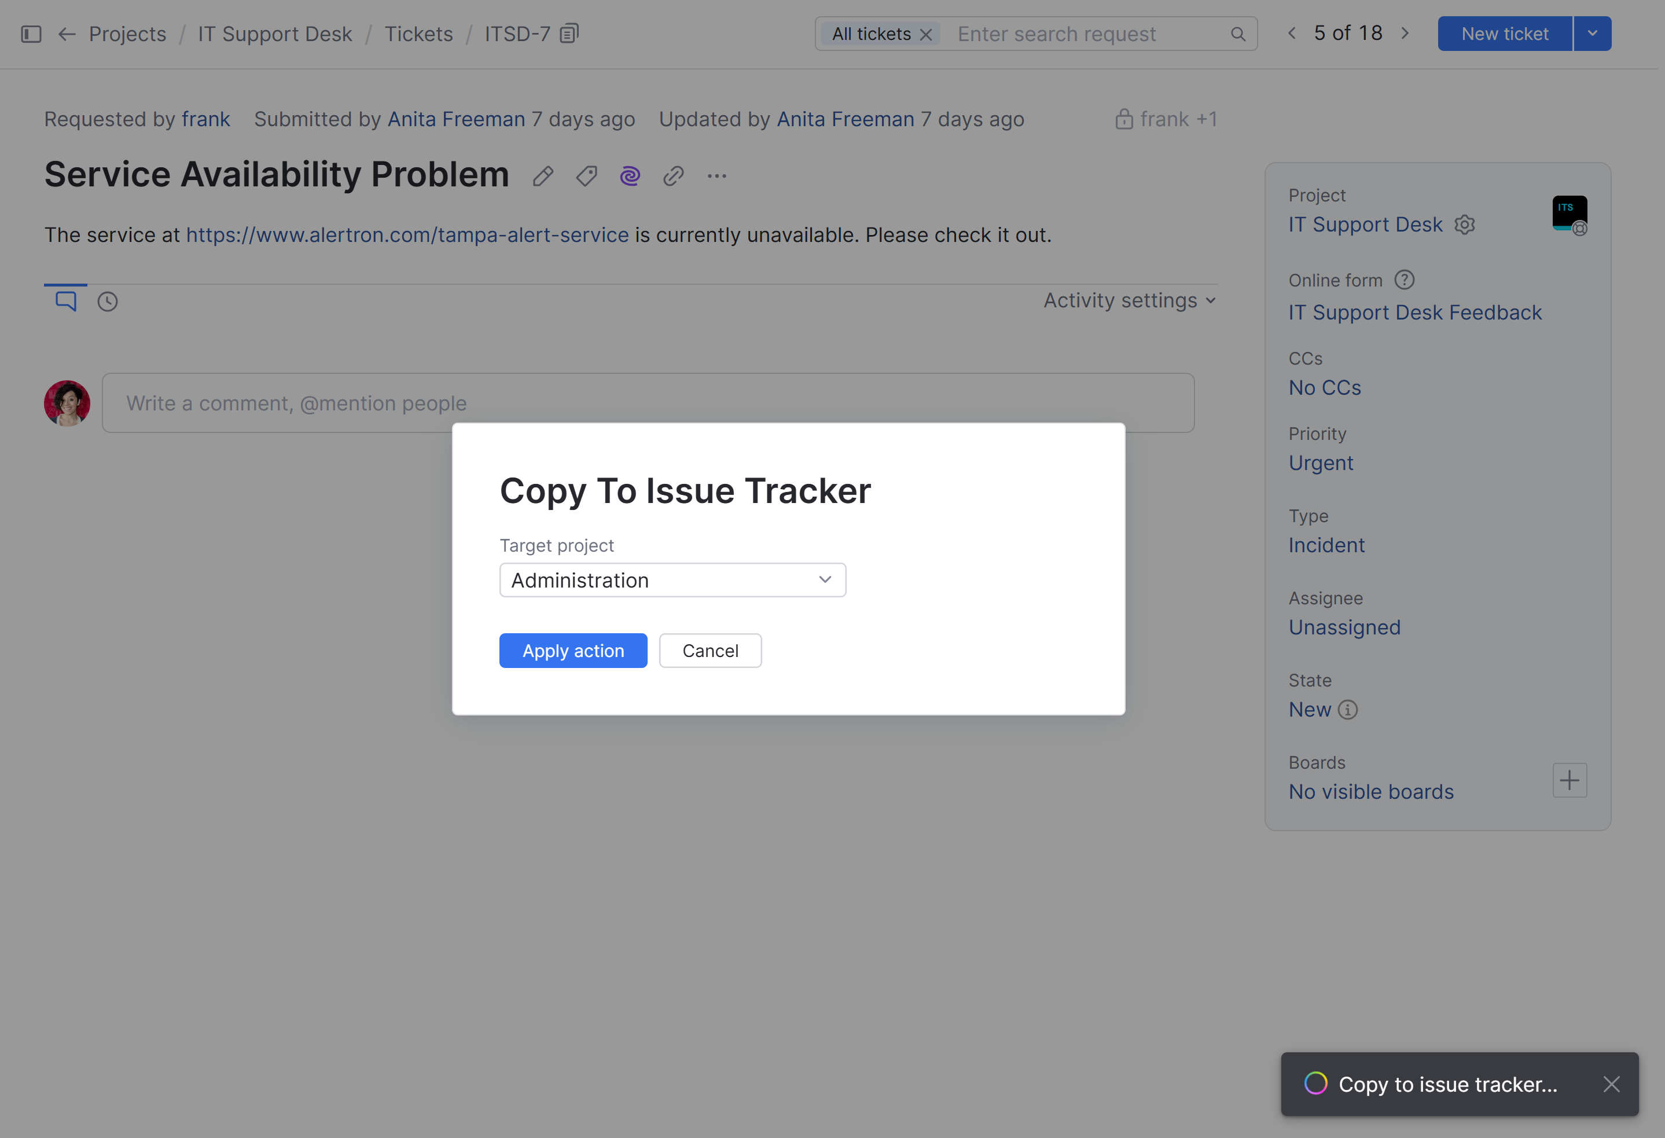Edit the ticket title with pencil icon

[542, 175]
